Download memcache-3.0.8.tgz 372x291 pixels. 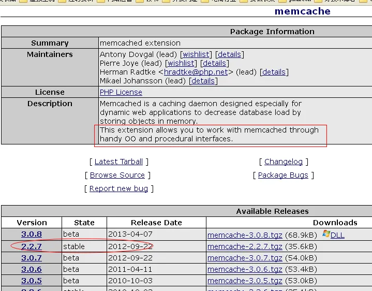pos(245,235)
